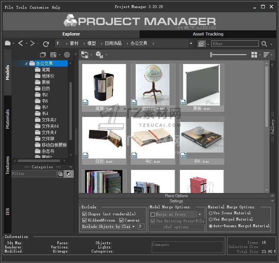Screen dimensions: 279x263
Task: Open the path history dropdown arrow
Action: click(191, 44)
